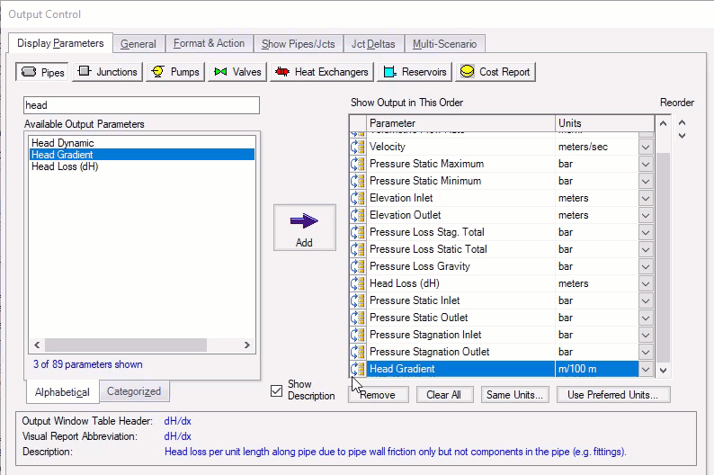Image resolution: width=714 pixels, height=475 pixels.
Task: Click the Units column header
Action: point(604,123)
